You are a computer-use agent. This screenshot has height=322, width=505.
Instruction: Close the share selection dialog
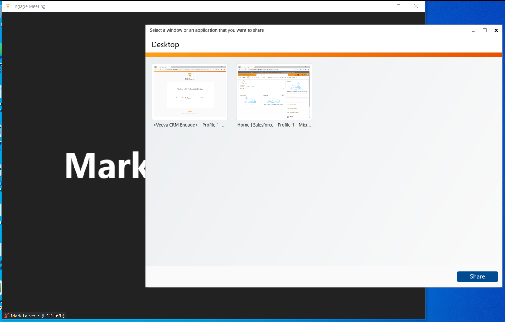point(496,30)
